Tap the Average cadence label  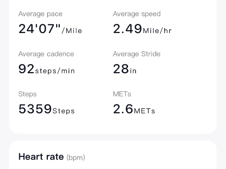[46, 54]
